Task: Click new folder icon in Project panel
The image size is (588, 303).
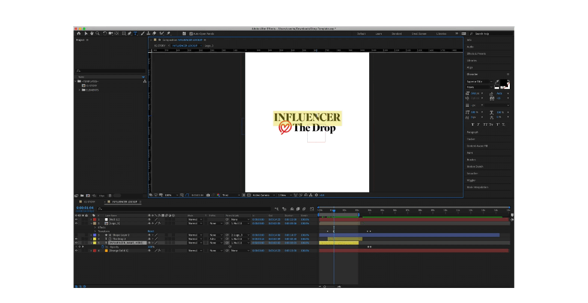Action: pyautogui.click(x=82, y=195)
